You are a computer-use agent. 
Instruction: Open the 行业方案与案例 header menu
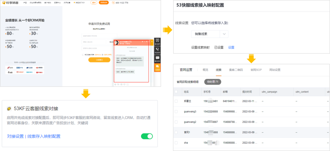(36, 3)
